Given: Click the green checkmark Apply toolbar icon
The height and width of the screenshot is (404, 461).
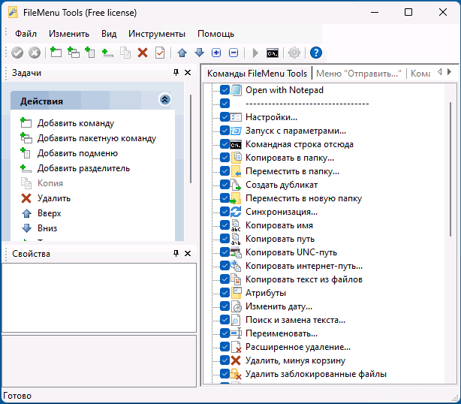Looking at the screenshot, I should 17,53.
